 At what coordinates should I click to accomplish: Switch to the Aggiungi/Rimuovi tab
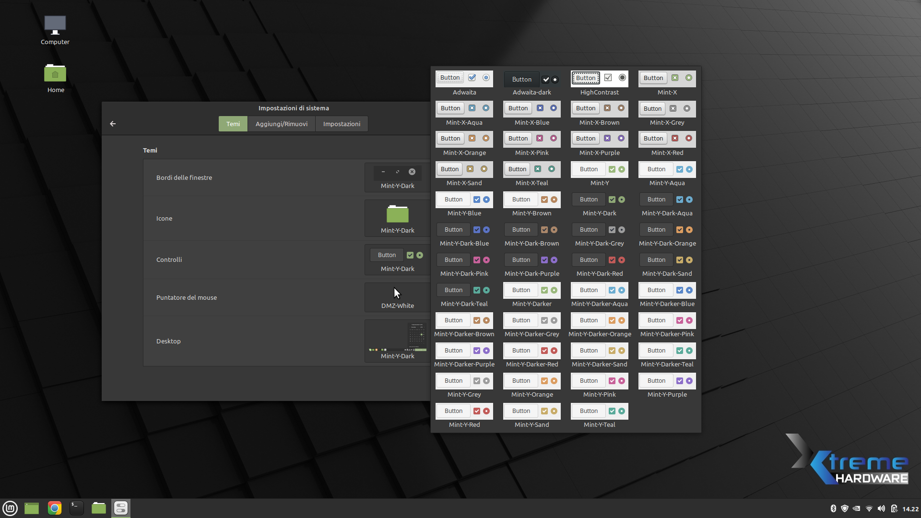point(282,124)
